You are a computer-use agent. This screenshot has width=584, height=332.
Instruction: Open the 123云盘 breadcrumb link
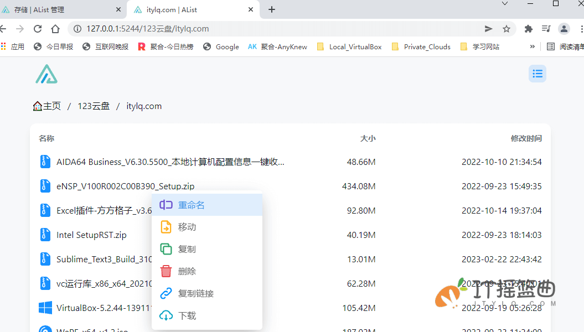(x=94, y=106)
